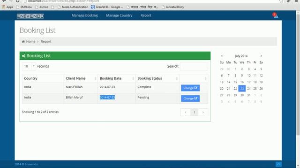The width and height of the screenshot is (300, 168).
Task: Click the Enovendo logo
Action: point(30,16)
